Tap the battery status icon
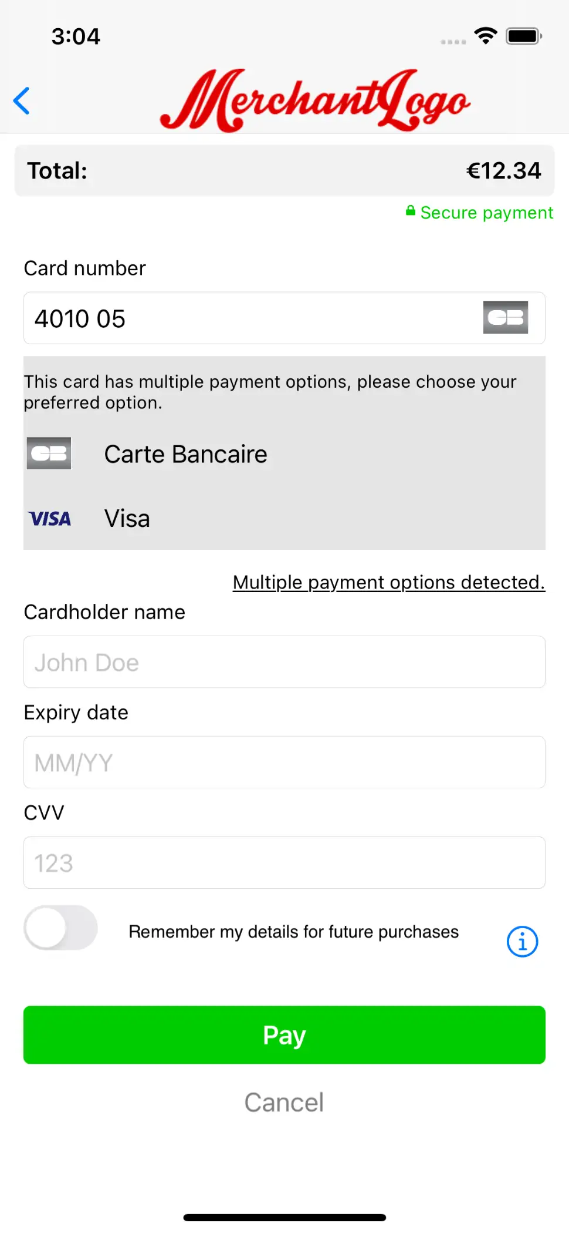The image size is (569, 1233). pyautogui.click(x=524, y=36)
